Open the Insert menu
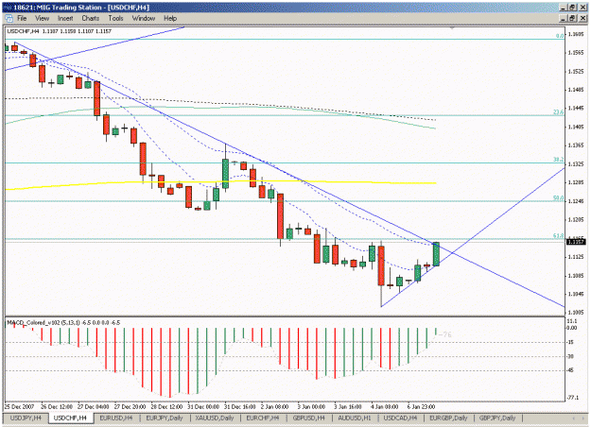The width and height of the screenshot is (591, 427). [x=65, y=18]
